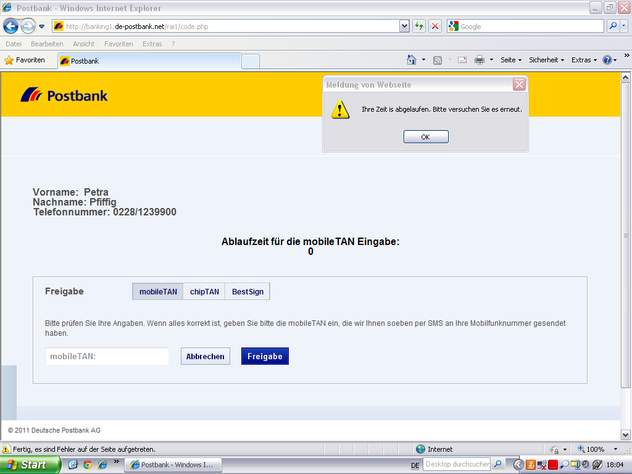Open the question mark help menu
This screenshot has width=632, height=474.
tap(173, 44)
